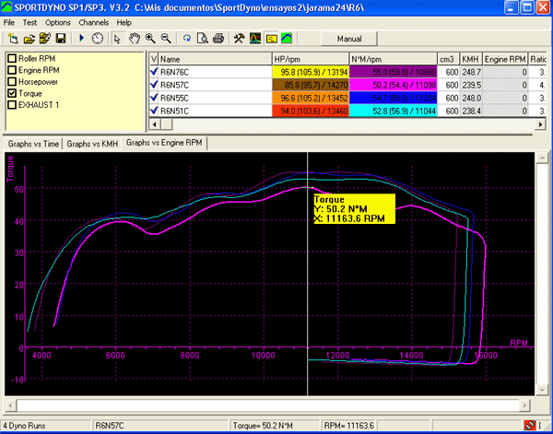Switch to Graphs vs KMH tab
553x434 pixels.
click(92, 144)
